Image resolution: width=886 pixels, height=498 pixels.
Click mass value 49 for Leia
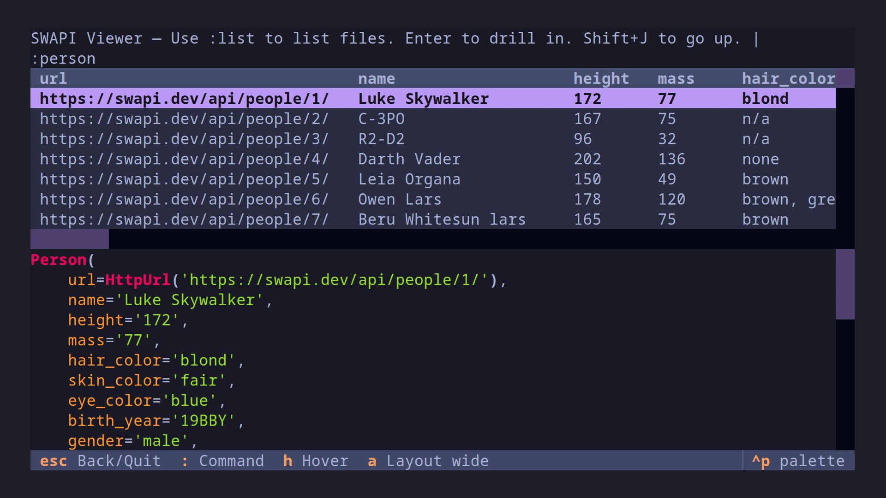pos(667,179)
